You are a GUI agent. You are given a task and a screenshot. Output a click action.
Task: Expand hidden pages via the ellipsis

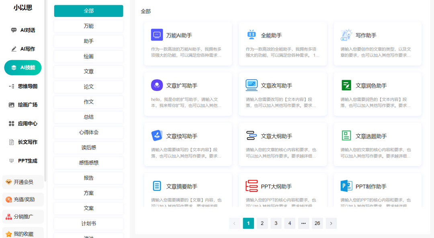[303, 223]
